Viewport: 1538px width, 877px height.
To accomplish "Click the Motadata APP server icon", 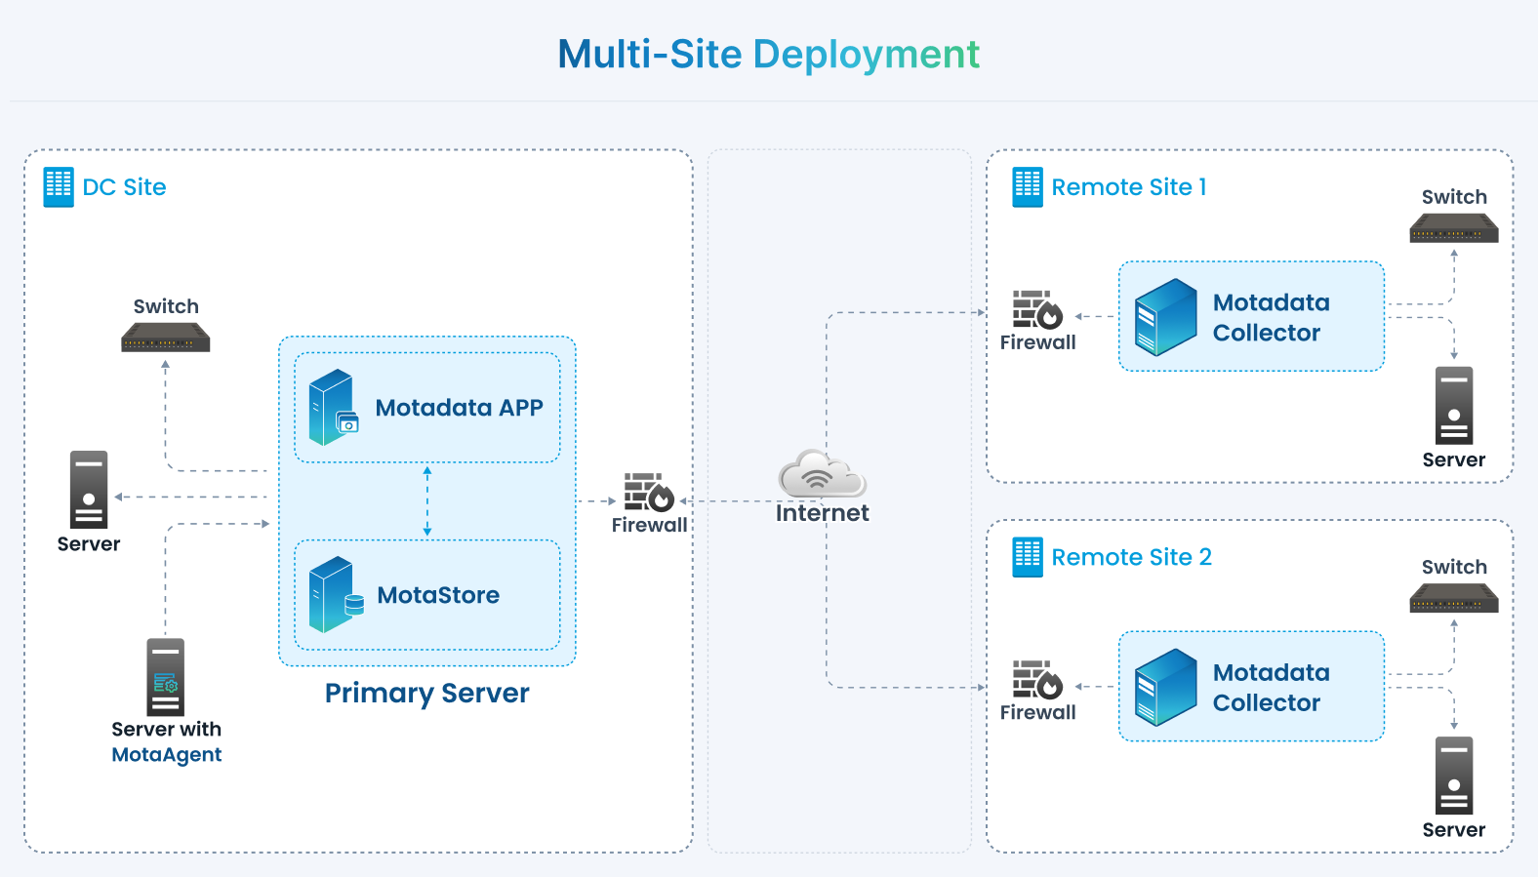I will pos(334,408).
